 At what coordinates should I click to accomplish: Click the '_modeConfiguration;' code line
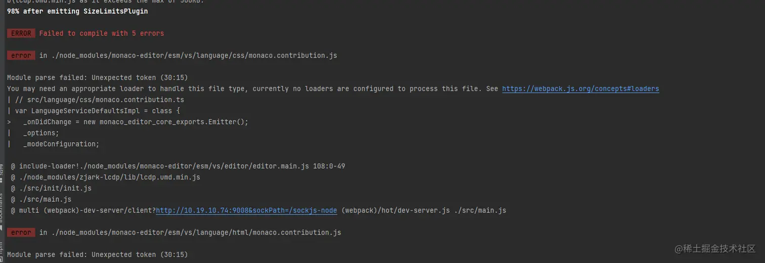(61, 144)
